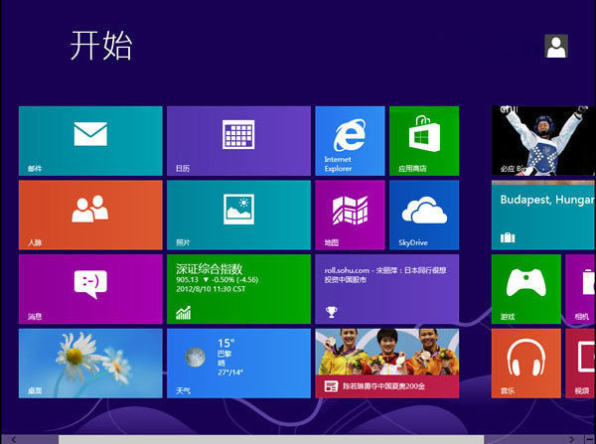596x444 pixels.
Task: Open the Games tile (游戏)
Action: coord(526,289)
